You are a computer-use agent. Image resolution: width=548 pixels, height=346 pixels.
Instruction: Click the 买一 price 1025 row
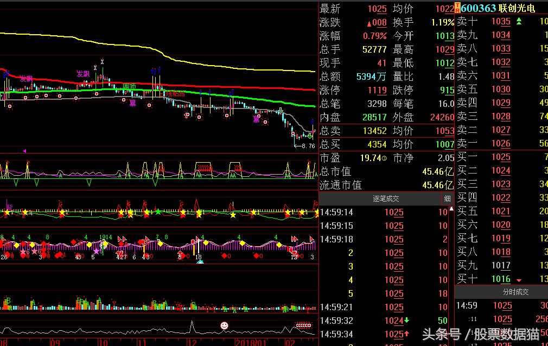tap(501, 157)
